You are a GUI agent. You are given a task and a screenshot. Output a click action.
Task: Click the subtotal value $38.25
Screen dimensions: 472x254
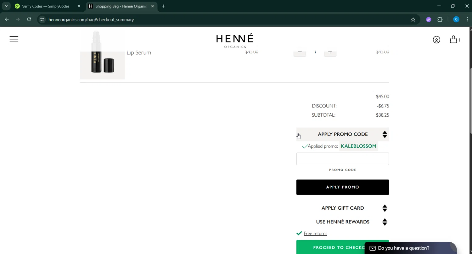pos(382,115)
